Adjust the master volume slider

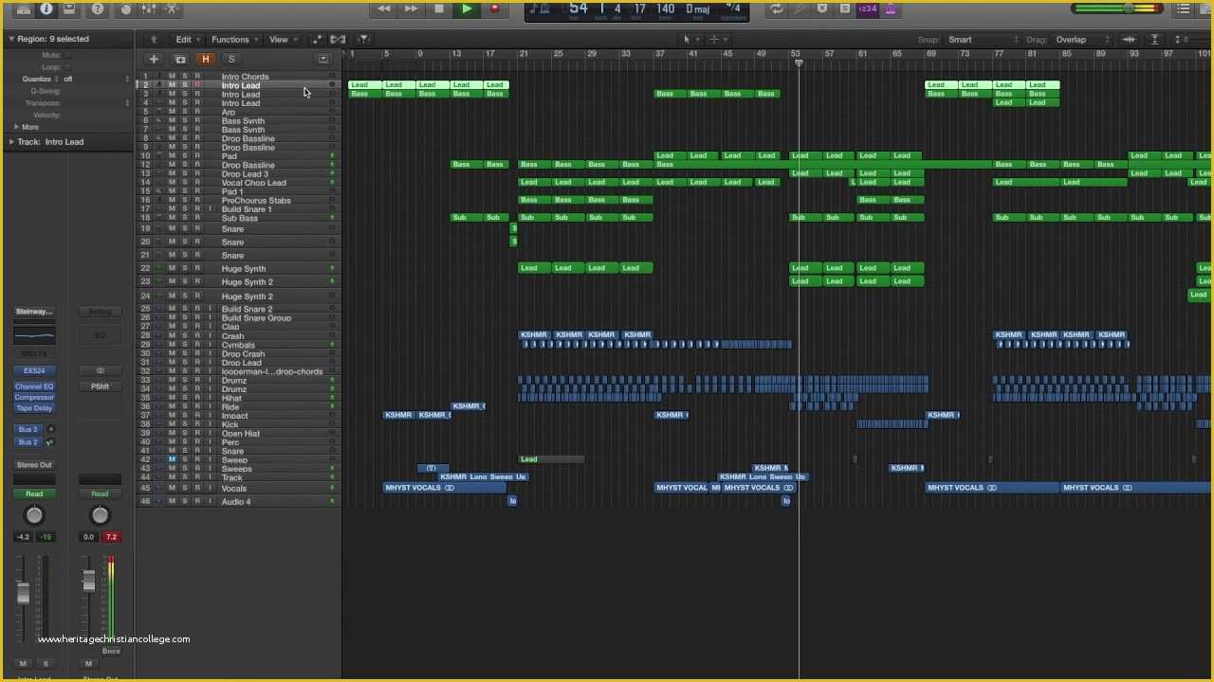pos(1130,9)
